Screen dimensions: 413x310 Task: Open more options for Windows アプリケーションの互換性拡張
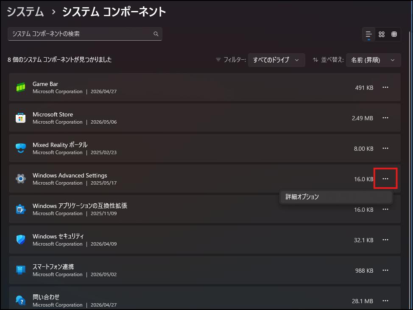coord(385,210)
